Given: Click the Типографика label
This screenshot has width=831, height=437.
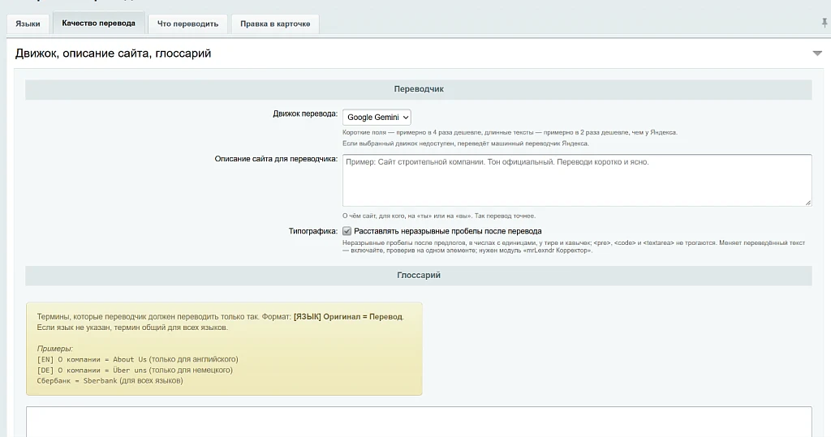Looking at the screenshot, I should point(312,231).
